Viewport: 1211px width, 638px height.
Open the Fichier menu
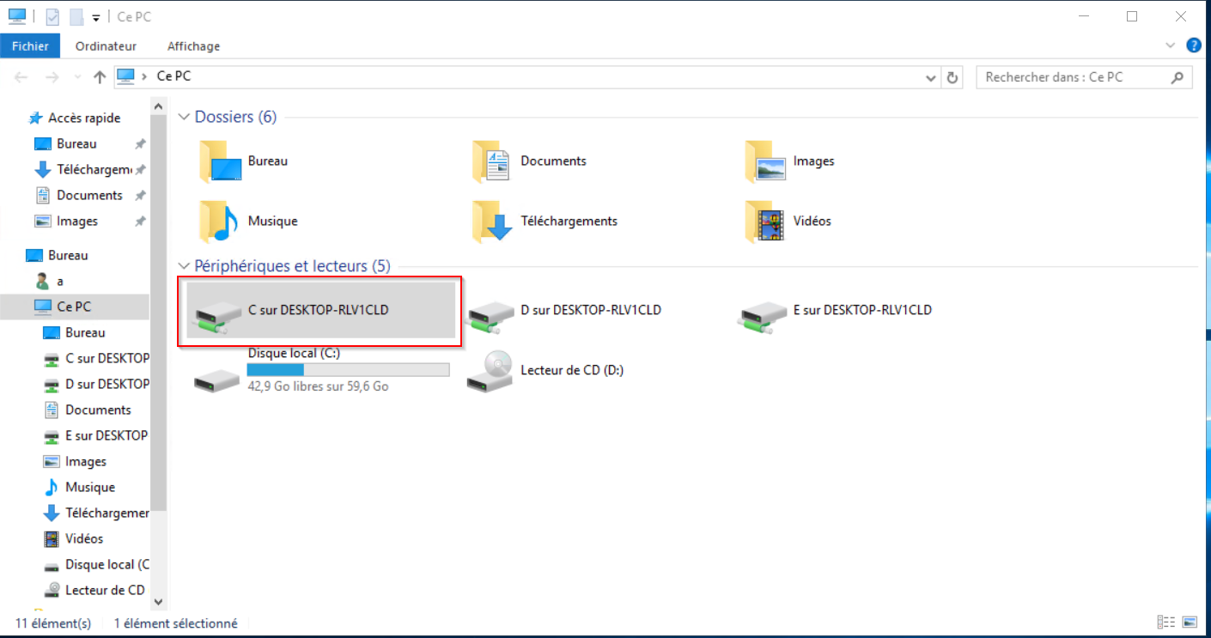30,46
